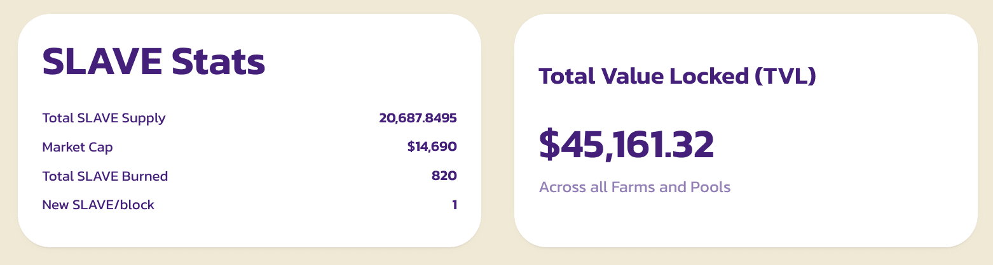Screen dimensions: 993x265
Task: Select the $45,161.32 TVL amount
Action: tap(626, 145)
